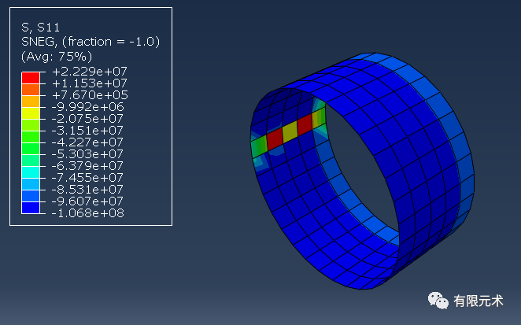Image resolution: width=521 pixels, height=325 pixels.
Task: Click the legend value -9.607e+07
Action: pyautogui.click(x=87, y=201)
